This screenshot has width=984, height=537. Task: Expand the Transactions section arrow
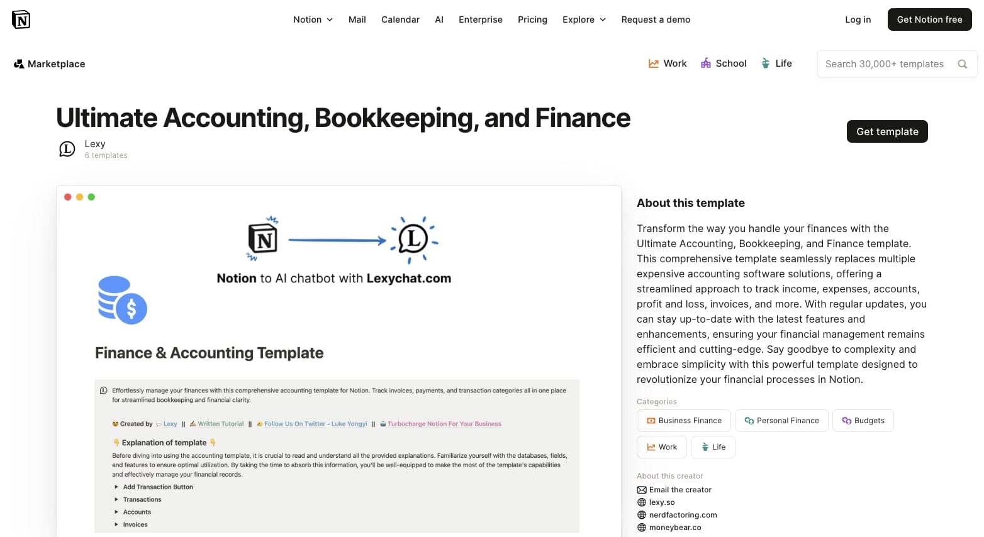tap(116, 500)
